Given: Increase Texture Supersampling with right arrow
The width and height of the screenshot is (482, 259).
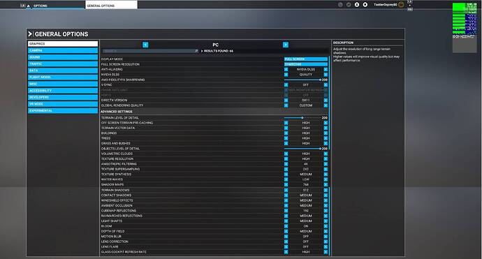Looking at the screenshot, I should pos(326,169).
